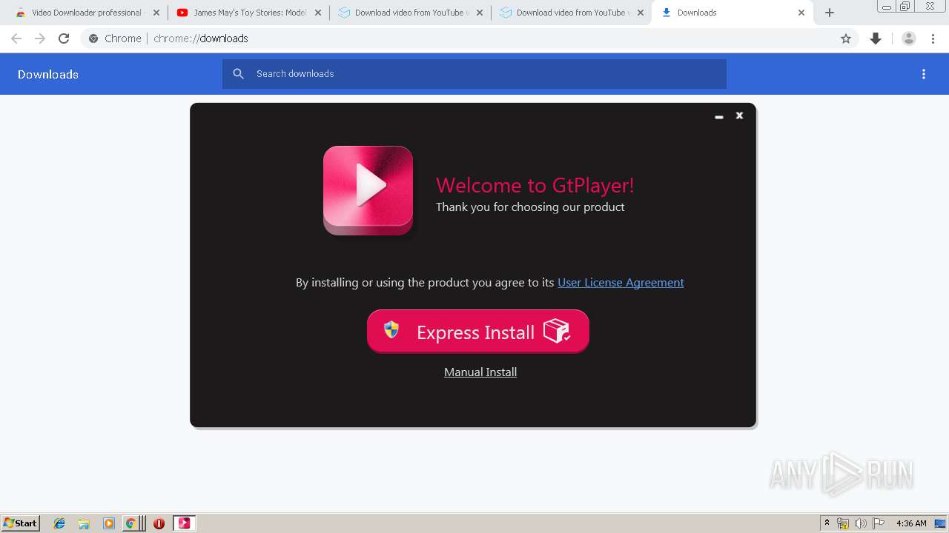Click the Video Downloader extension arrow icon
Image resolution: width=949 pixels, height=533 pixels.
pyautogui.click(x=876, y=38)
